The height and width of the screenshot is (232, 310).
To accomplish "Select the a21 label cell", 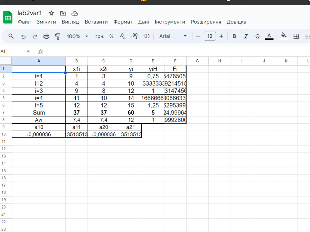I will click(131, 127).
